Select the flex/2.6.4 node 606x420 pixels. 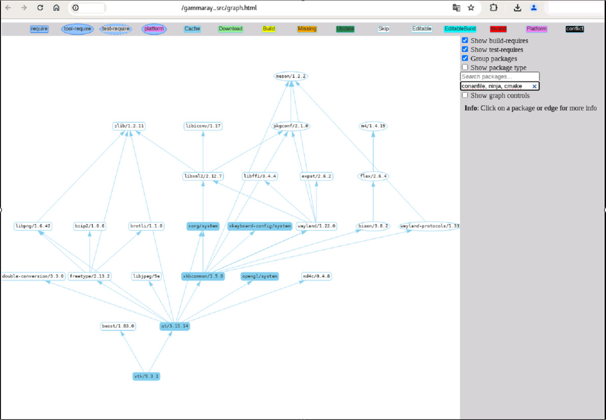(373, 176)
